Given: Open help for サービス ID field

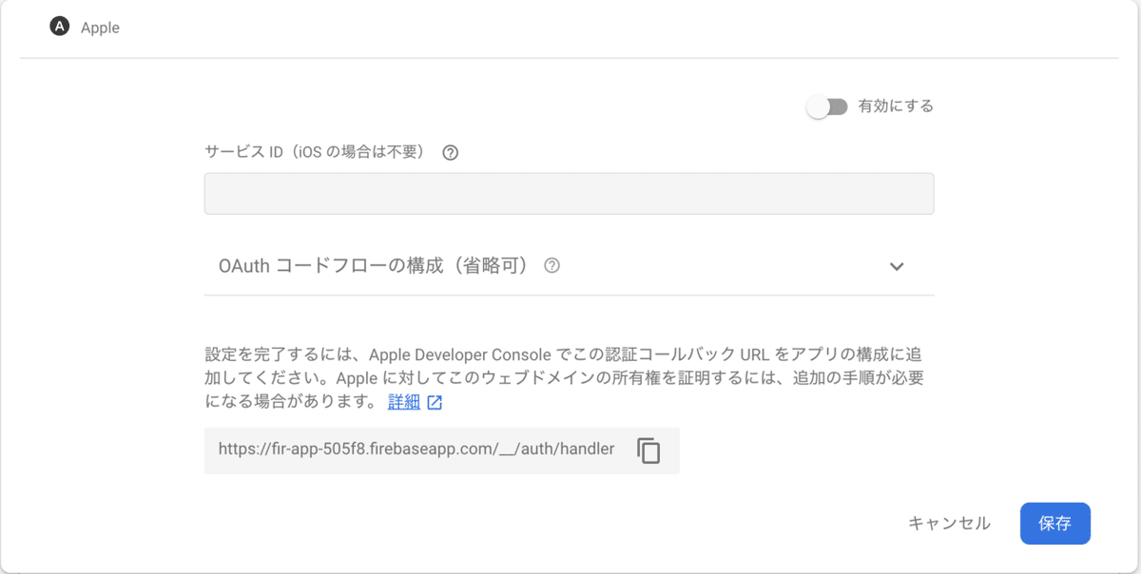Looking at the screenshot, I should click(451, 152).
